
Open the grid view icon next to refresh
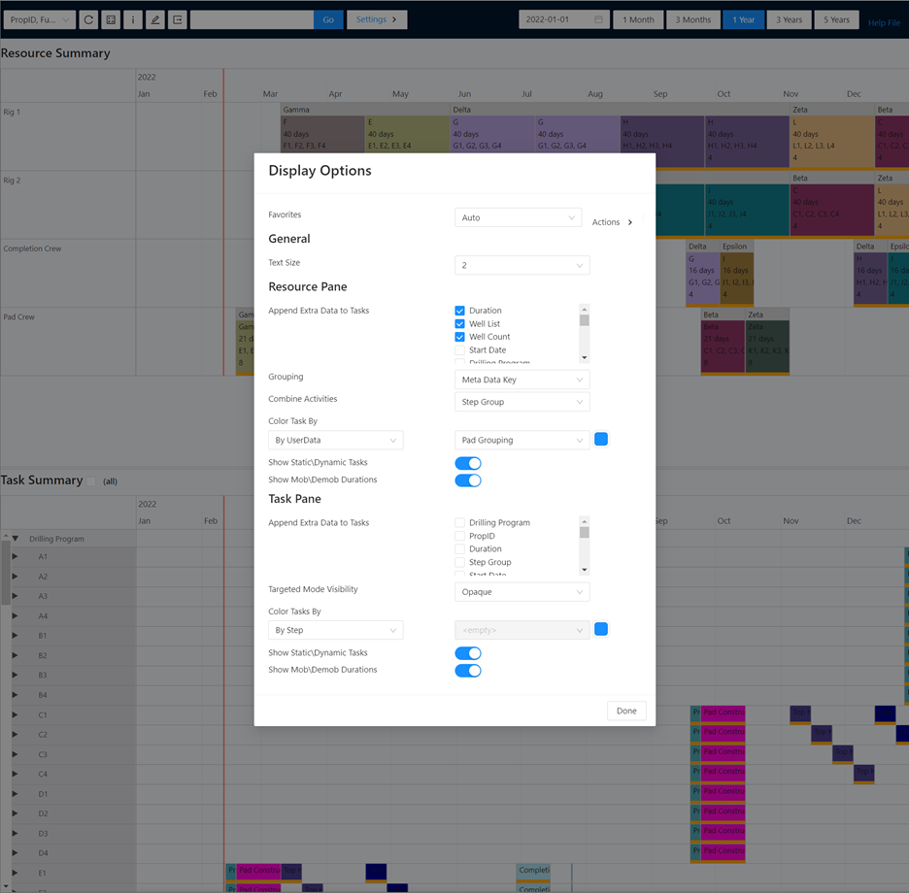(x=111, y=19)
